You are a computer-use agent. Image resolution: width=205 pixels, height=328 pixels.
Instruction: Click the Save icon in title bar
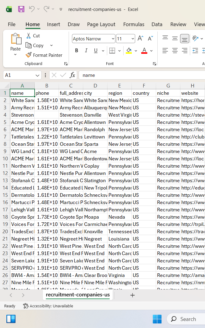coord(21,9)
